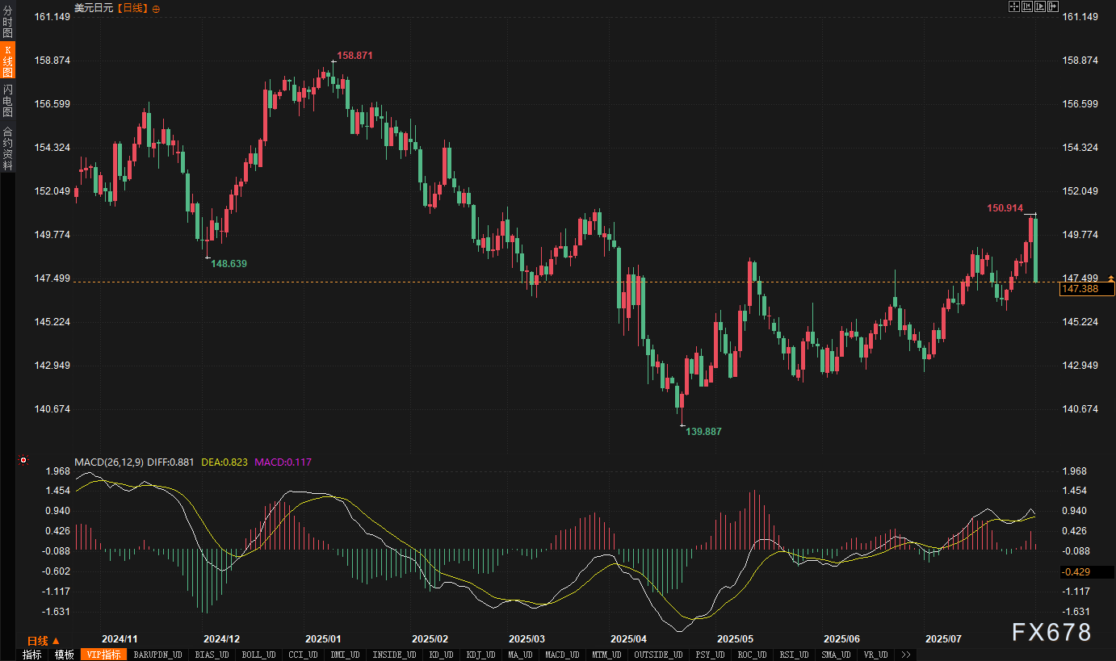
Task: Switch to the 模板 tab
Action: point(65,655)
